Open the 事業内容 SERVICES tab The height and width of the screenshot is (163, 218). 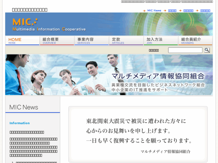(x=92, y=41)
